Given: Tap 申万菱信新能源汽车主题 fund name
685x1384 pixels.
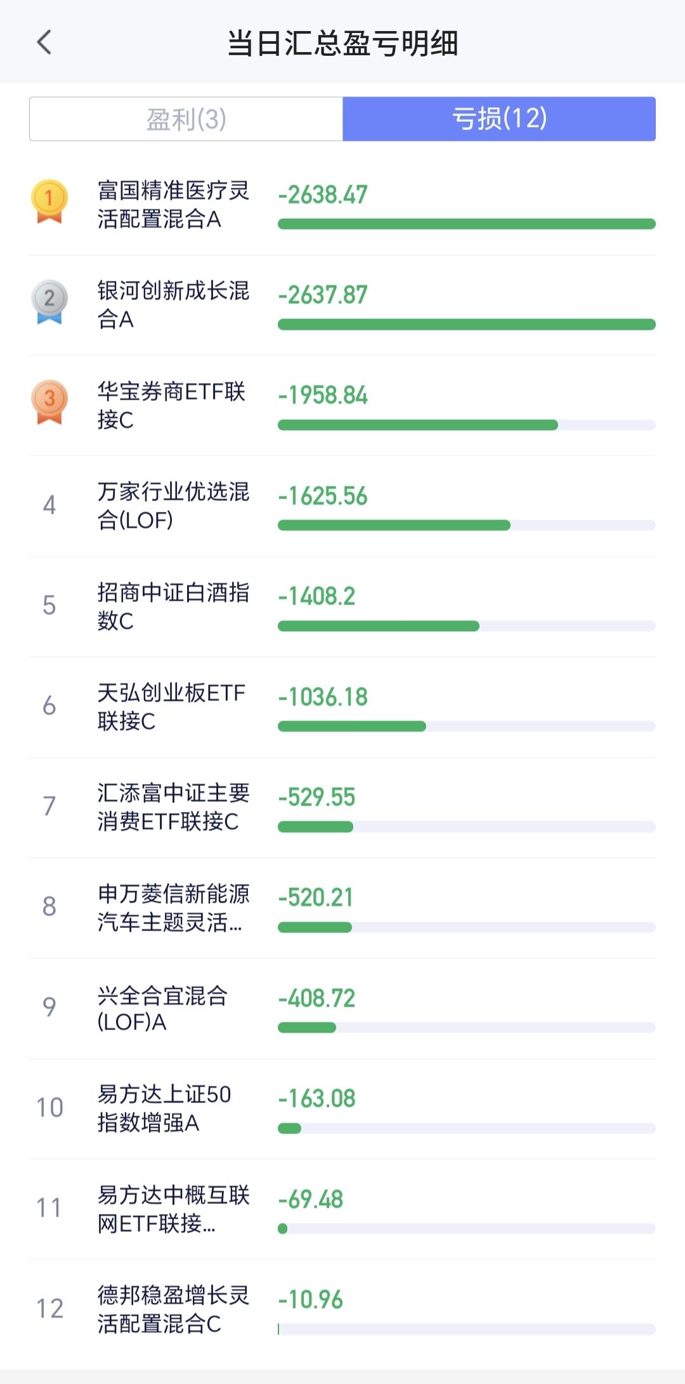Looking at the screenshot, I should (x=173, y=907).
